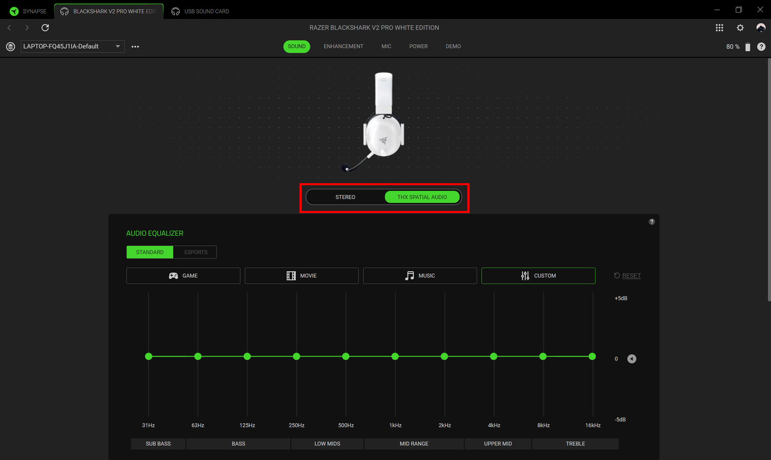771x460 pixels.
Task: Click the equalizer panel help icon
Action: (652, 222)
